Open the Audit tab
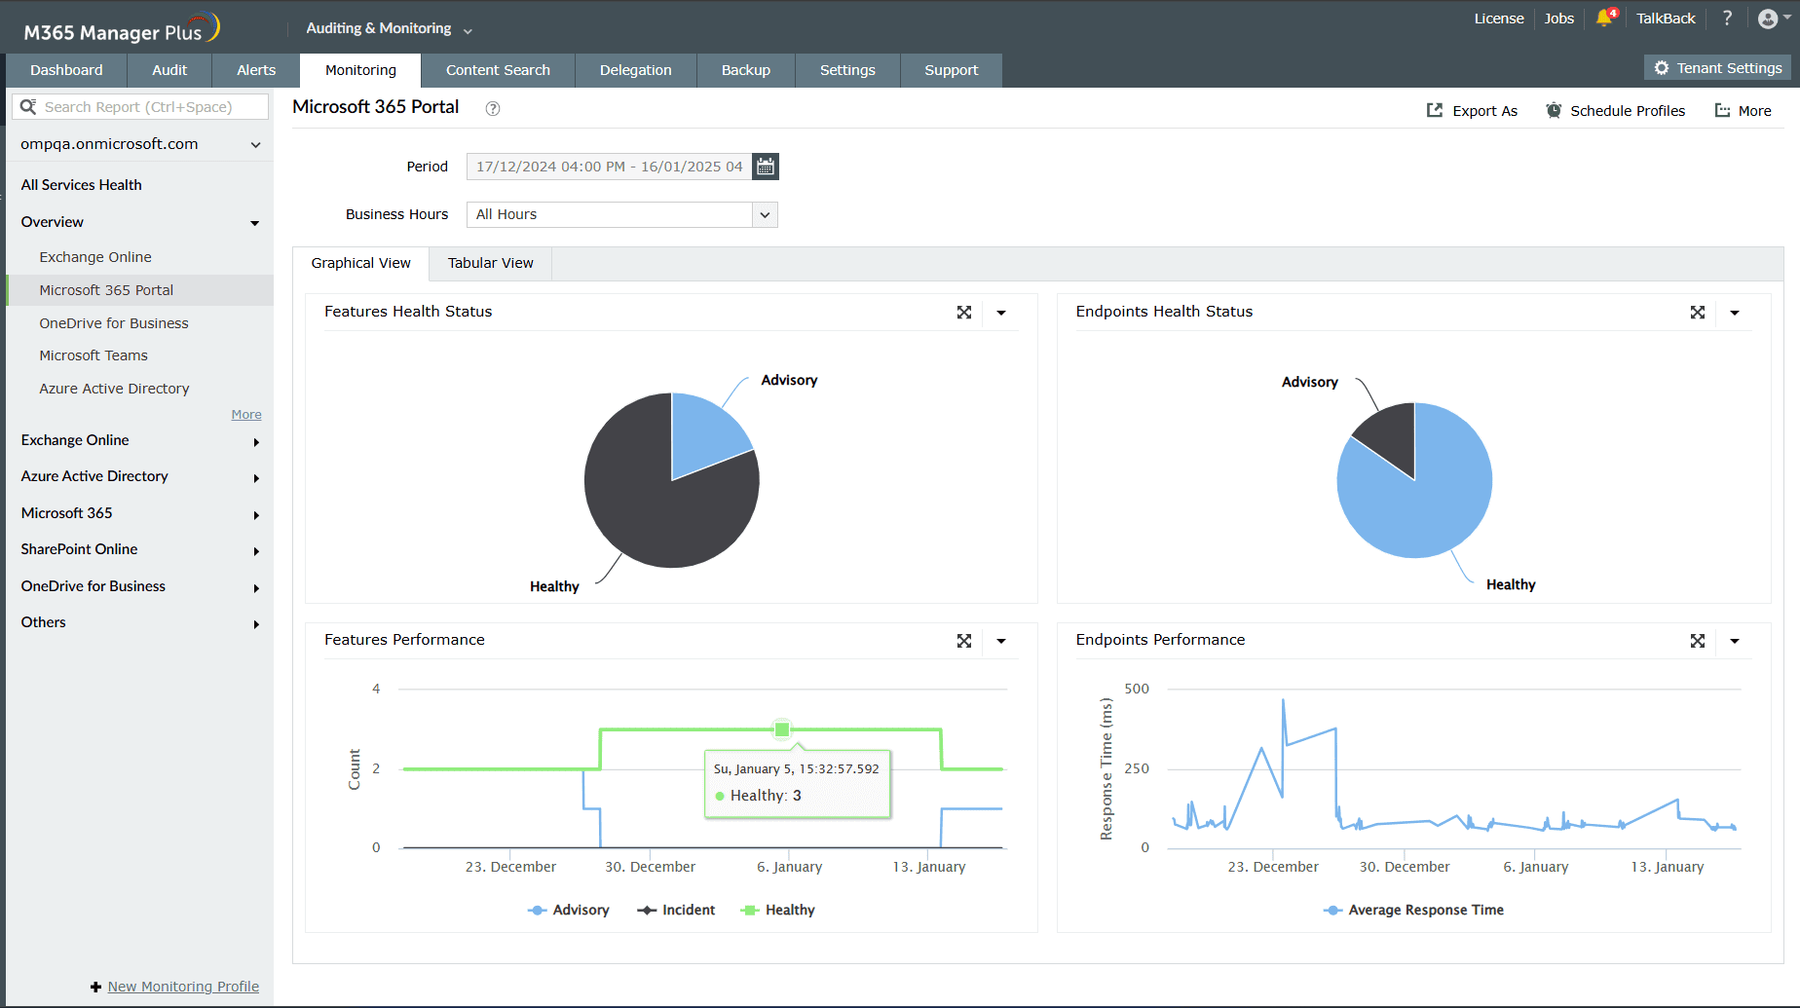This screenshot has height=1008, width=1800. click(x=169, y=70)
